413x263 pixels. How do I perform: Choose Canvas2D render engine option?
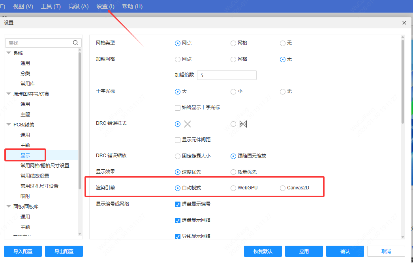click(x=283, y=188)
